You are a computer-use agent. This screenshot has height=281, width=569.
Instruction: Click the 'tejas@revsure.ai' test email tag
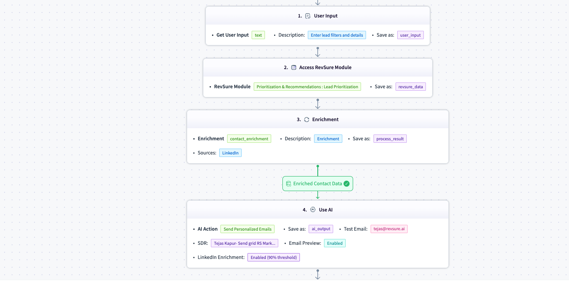click(389, 229)
